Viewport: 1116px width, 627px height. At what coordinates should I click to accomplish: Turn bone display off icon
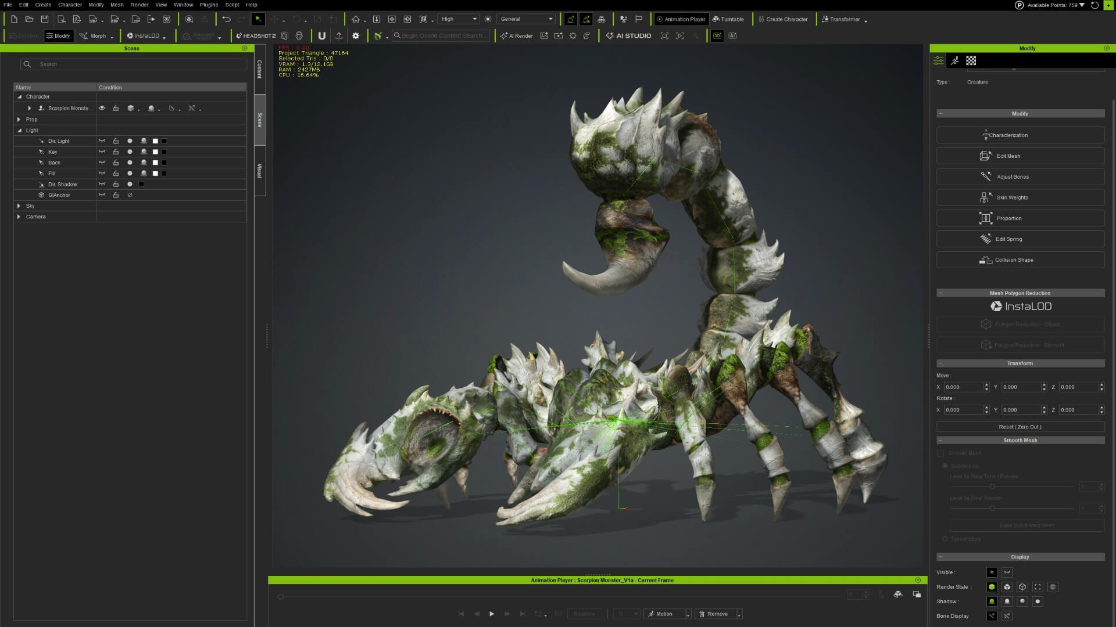coord(1007,616)
